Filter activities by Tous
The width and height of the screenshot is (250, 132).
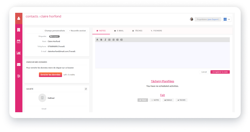[143, 100]
